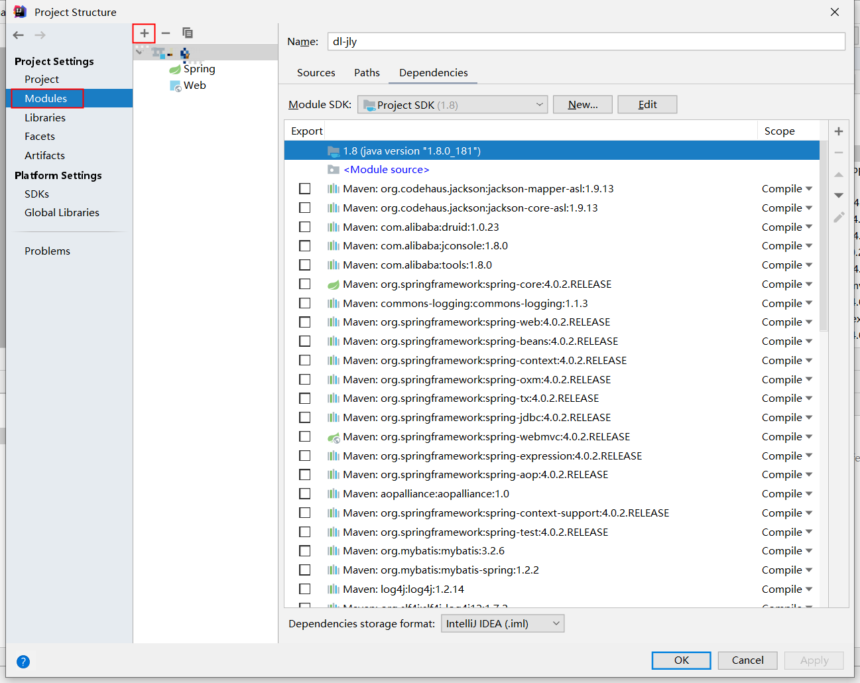Click the Module source folder icon
Screen dimensions: 860x683
(334, 170)
